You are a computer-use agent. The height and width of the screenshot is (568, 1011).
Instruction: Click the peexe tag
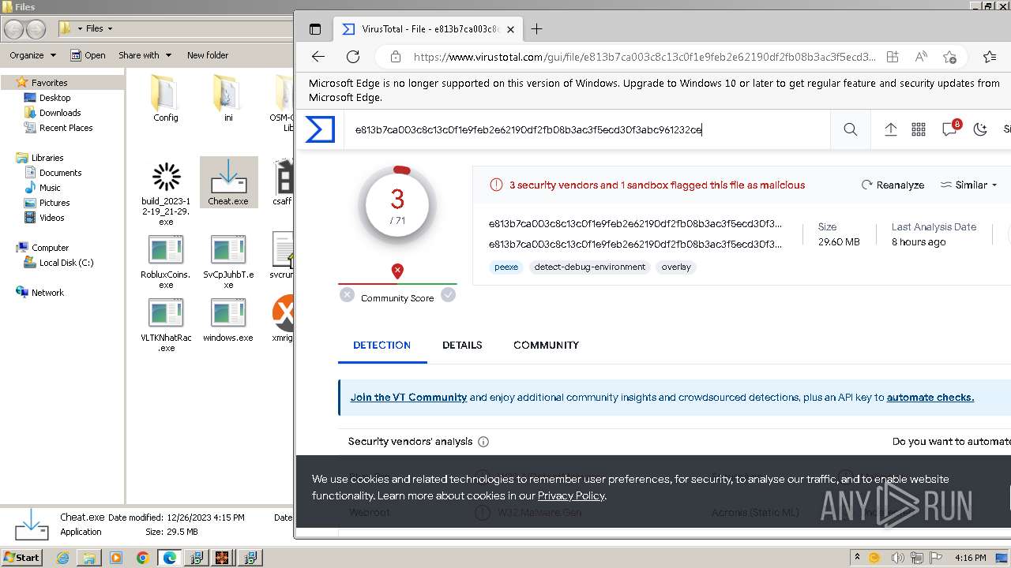pos(506,267)
